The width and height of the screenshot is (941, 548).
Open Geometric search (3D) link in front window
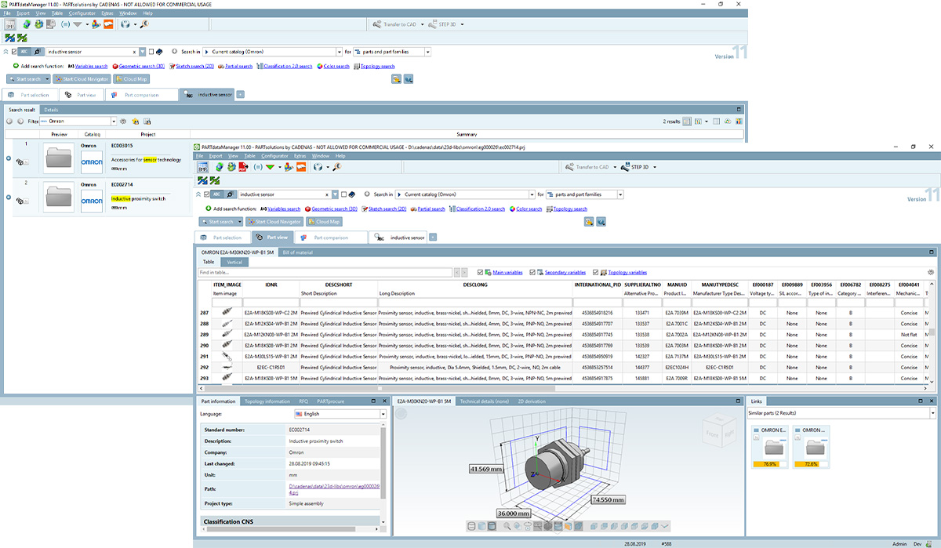[334, 209]
